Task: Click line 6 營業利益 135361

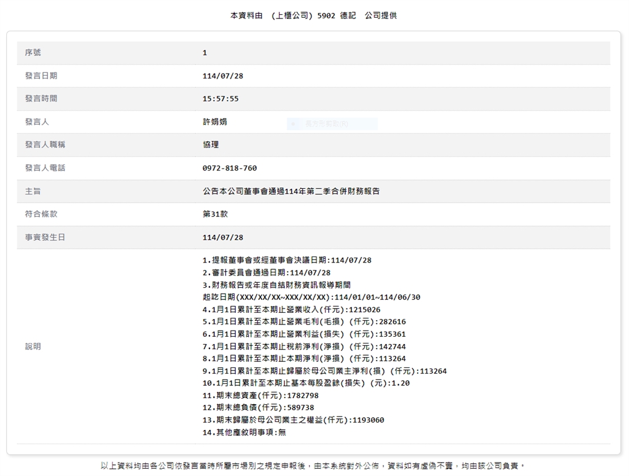Action: pyautogui.click(x=304, y=334)
